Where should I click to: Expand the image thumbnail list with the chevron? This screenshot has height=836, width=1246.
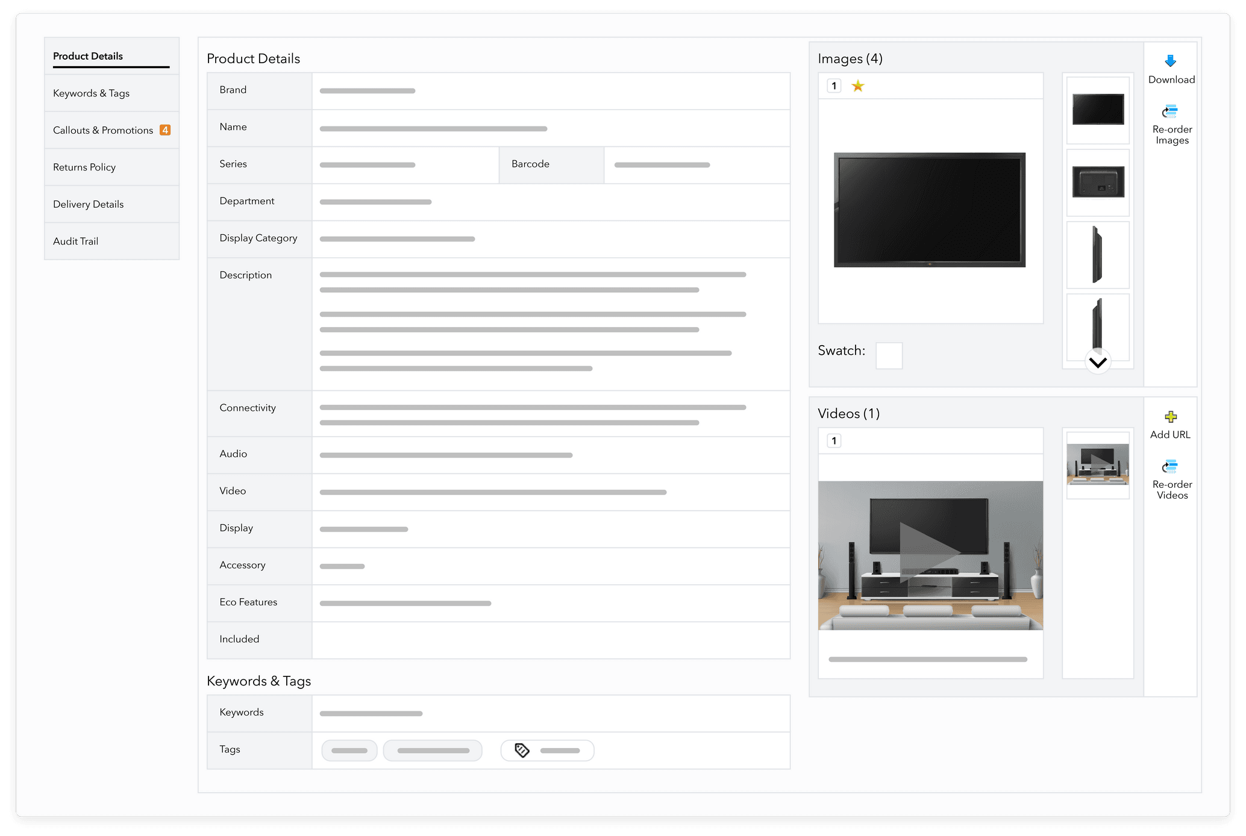tap(1097, 361)
